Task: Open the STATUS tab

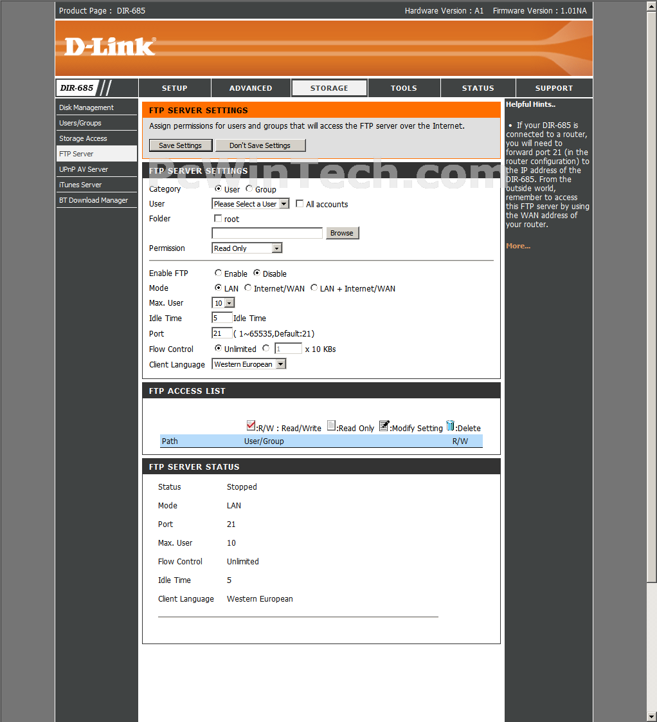Action: point(478,88)
